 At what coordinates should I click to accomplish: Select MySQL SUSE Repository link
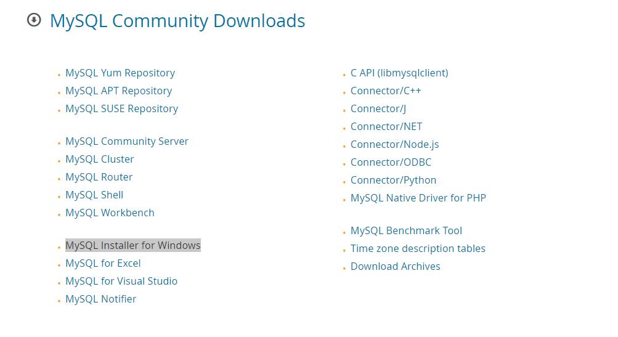[x=122, y=109]
